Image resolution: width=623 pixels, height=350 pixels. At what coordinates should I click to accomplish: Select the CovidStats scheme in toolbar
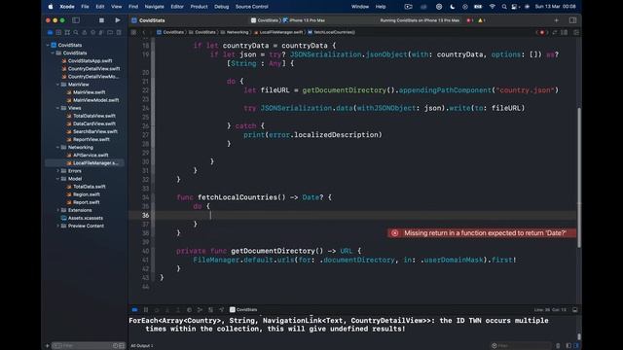[265, 20]
